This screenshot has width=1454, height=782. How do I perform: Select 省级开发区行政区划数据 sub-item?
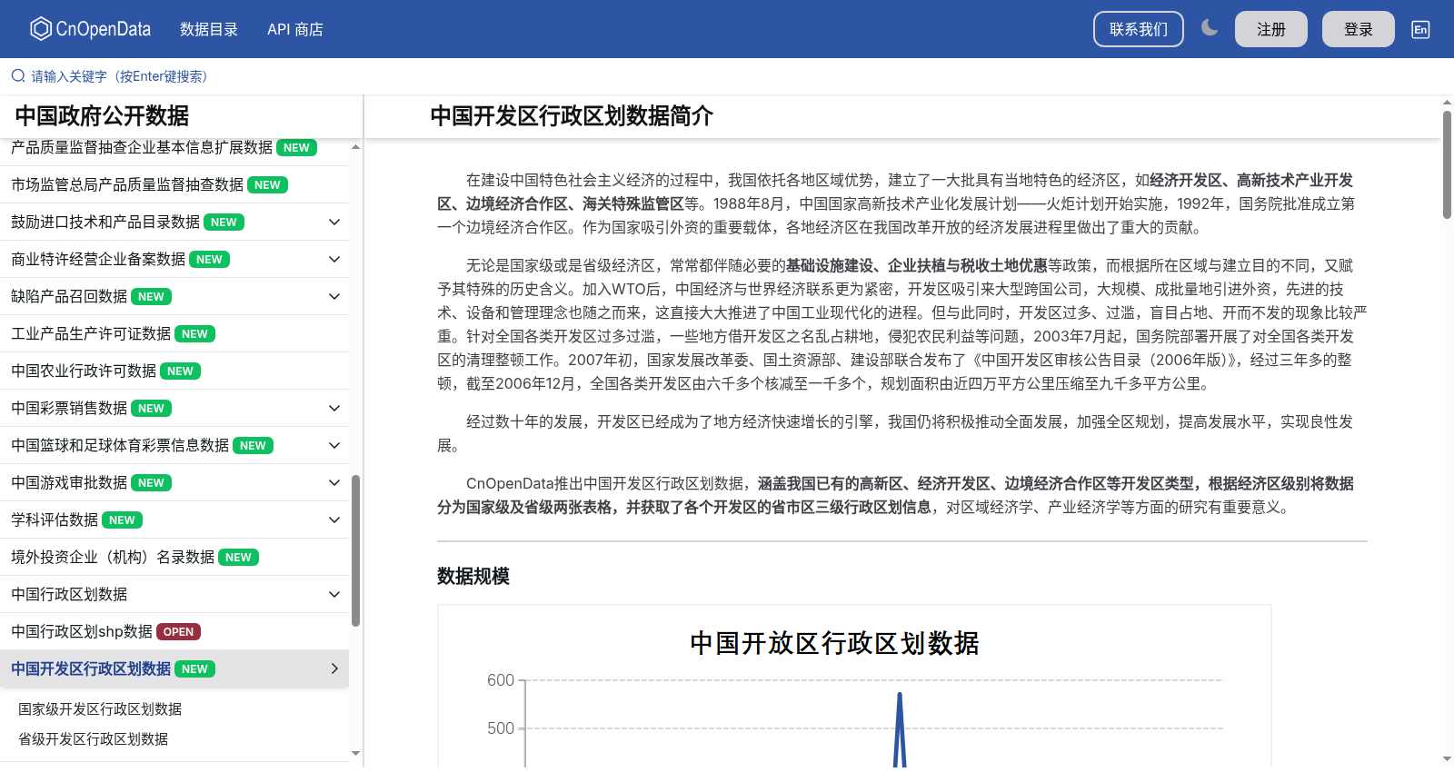(93, 739)
